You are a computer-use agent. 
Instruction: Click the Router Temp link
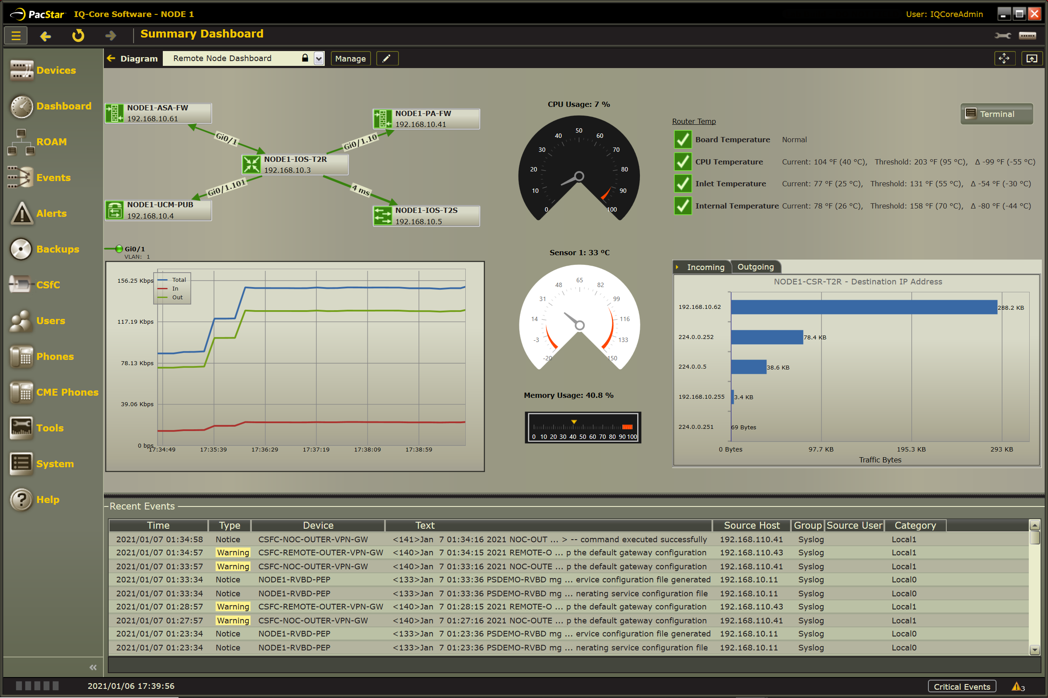[x=694, y=121]
